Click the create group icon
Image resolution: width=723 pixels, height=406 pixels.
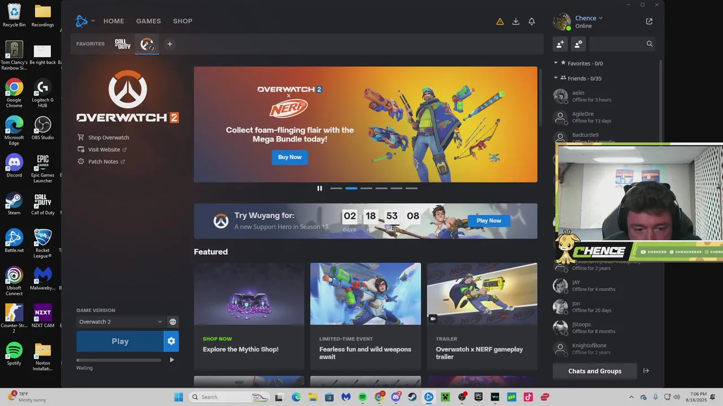[578, 44]
